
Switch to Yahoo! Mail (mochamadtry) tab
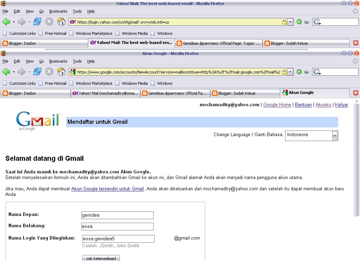coord(105,93)
